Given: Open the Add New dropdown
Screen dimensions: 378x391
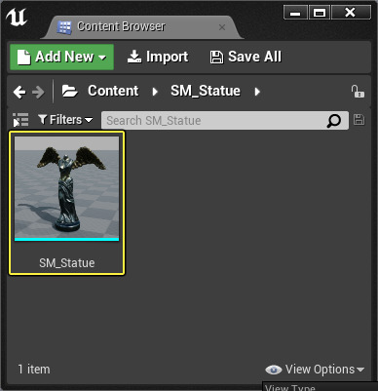Looking at the screenshot, I should click(x=61, y=57).
